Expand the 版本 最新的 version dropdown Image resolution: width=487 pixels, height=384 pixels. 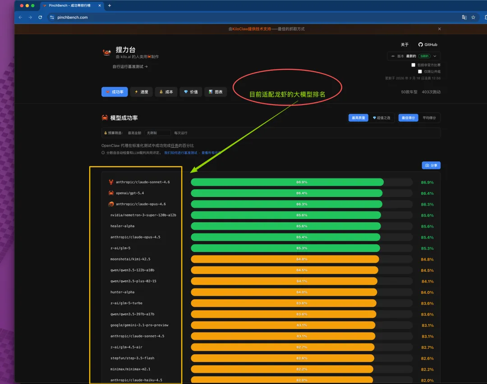tap(413, 56)
